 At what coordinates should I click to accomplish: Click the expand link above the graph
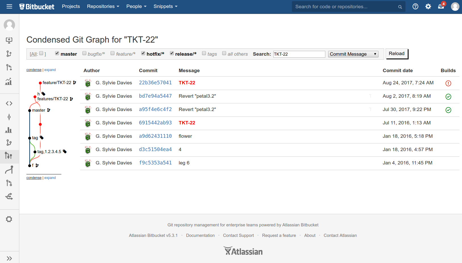click(x=50, y=70)
